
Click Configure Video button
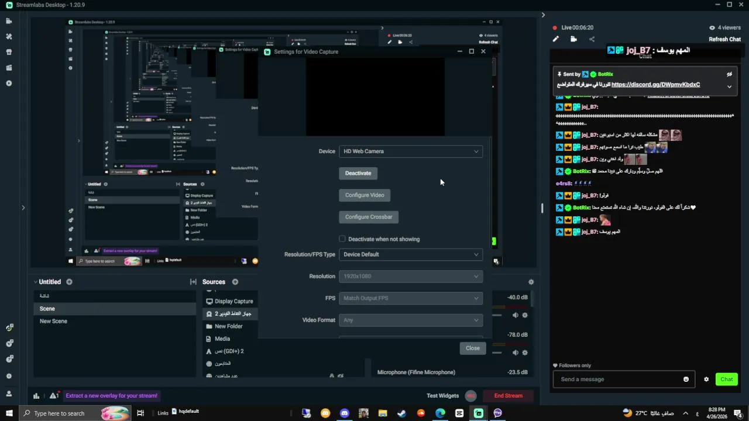pyautogui.click(x=365, y=195)
